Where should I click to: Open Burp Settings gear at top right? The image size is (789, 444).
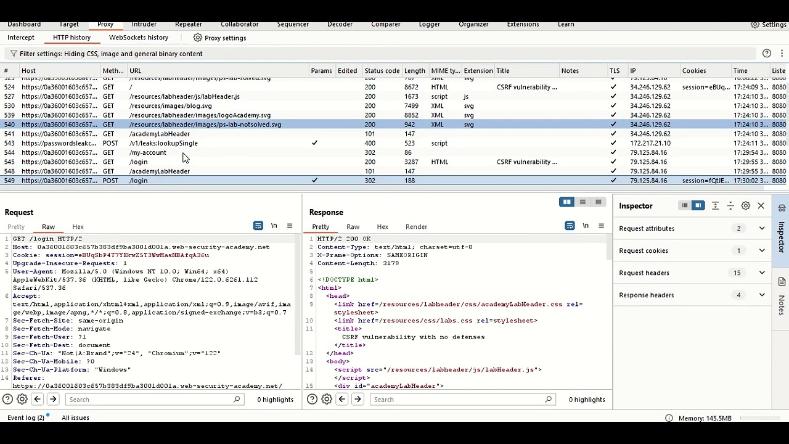755,25
